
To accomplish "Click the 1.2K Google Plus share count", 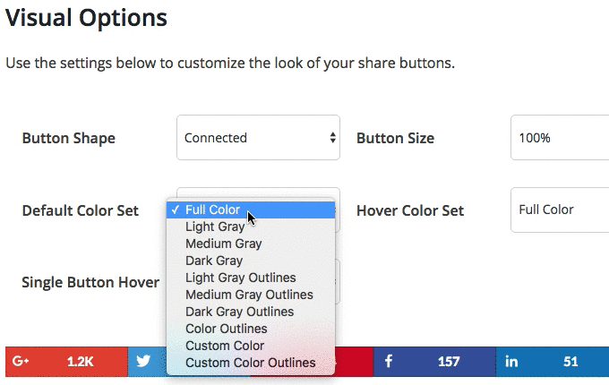I will click(x=80, y=362).
